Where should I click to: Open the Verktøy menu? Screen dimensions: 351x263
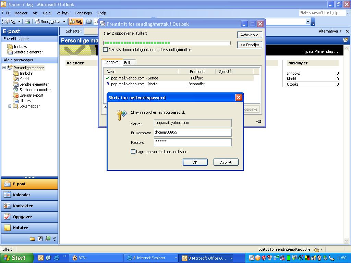63,13
